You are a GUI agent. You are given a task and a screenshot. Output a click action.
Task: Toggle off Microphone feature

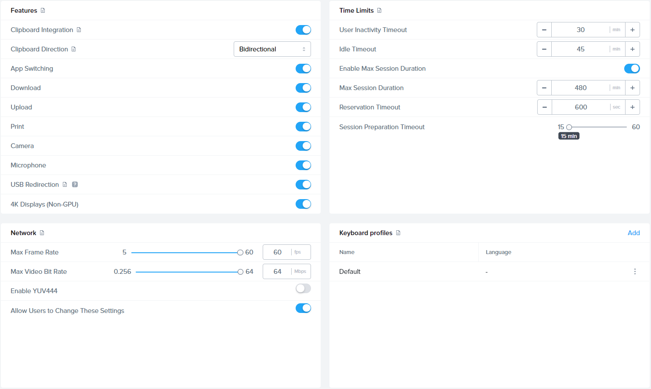(303, 165)
